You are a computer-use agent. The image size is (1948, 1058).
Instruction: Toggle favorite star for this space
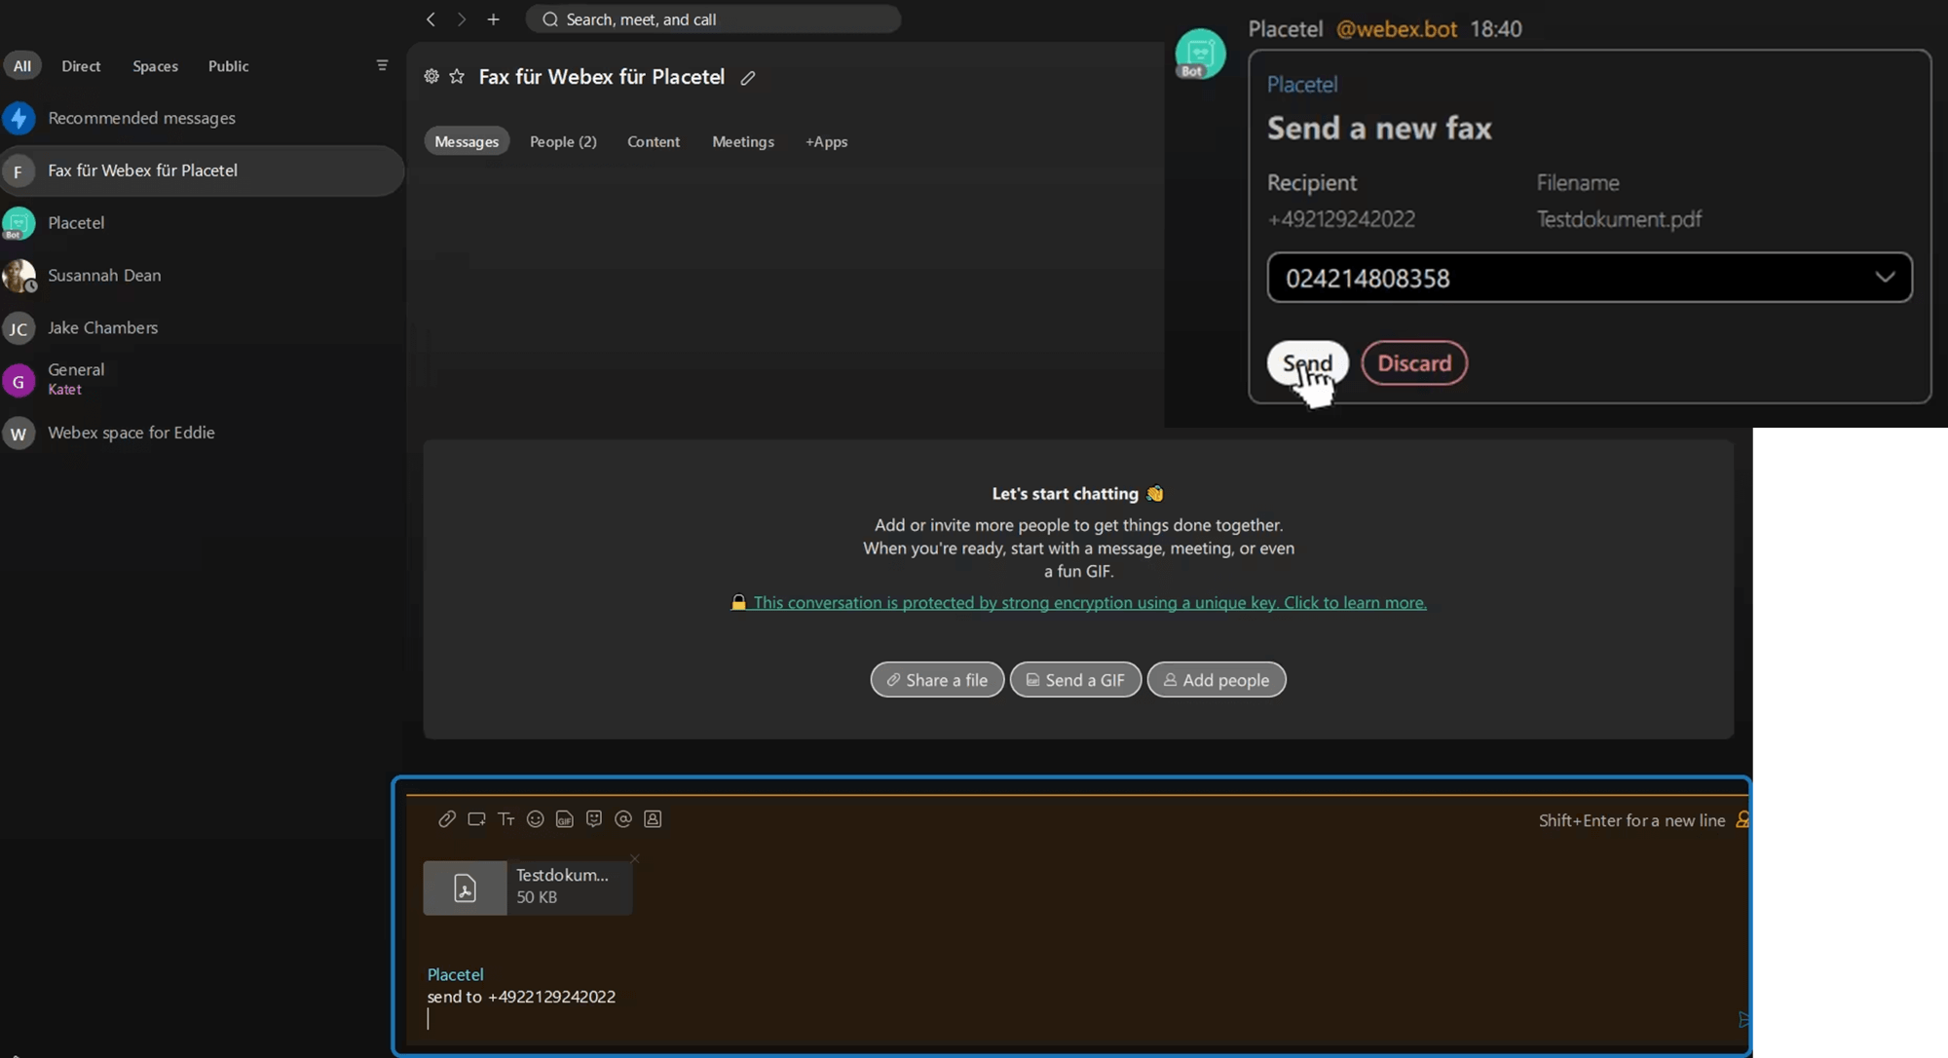click(457, 77)
